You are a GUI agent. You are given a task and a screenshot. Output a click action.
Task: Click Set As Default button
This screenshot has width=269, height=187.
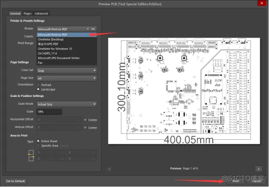16,181
